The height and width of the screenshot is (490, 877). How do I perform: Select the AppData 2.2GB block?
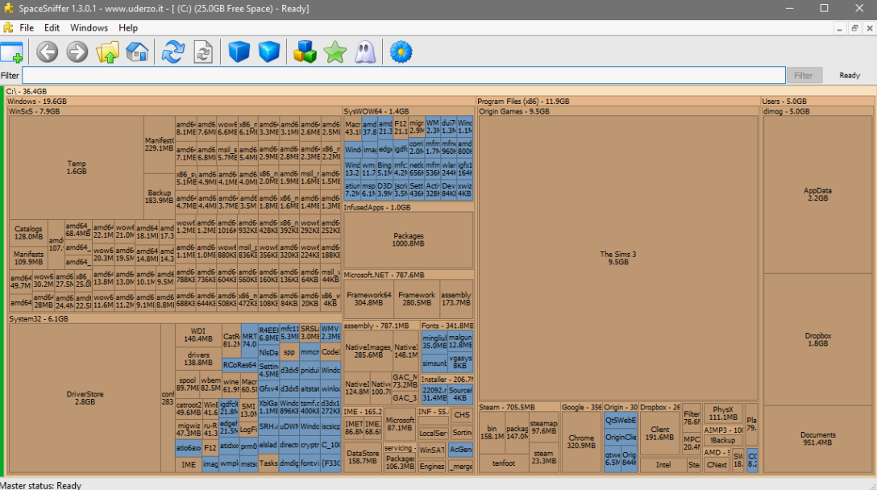click(x=817, y=194)
